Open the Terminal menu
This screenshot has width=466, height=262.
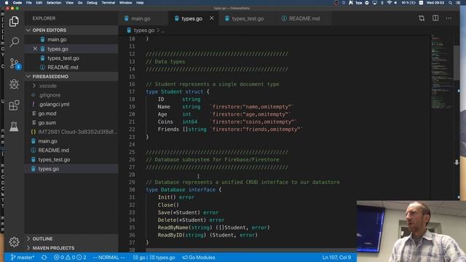pos(108,3)
